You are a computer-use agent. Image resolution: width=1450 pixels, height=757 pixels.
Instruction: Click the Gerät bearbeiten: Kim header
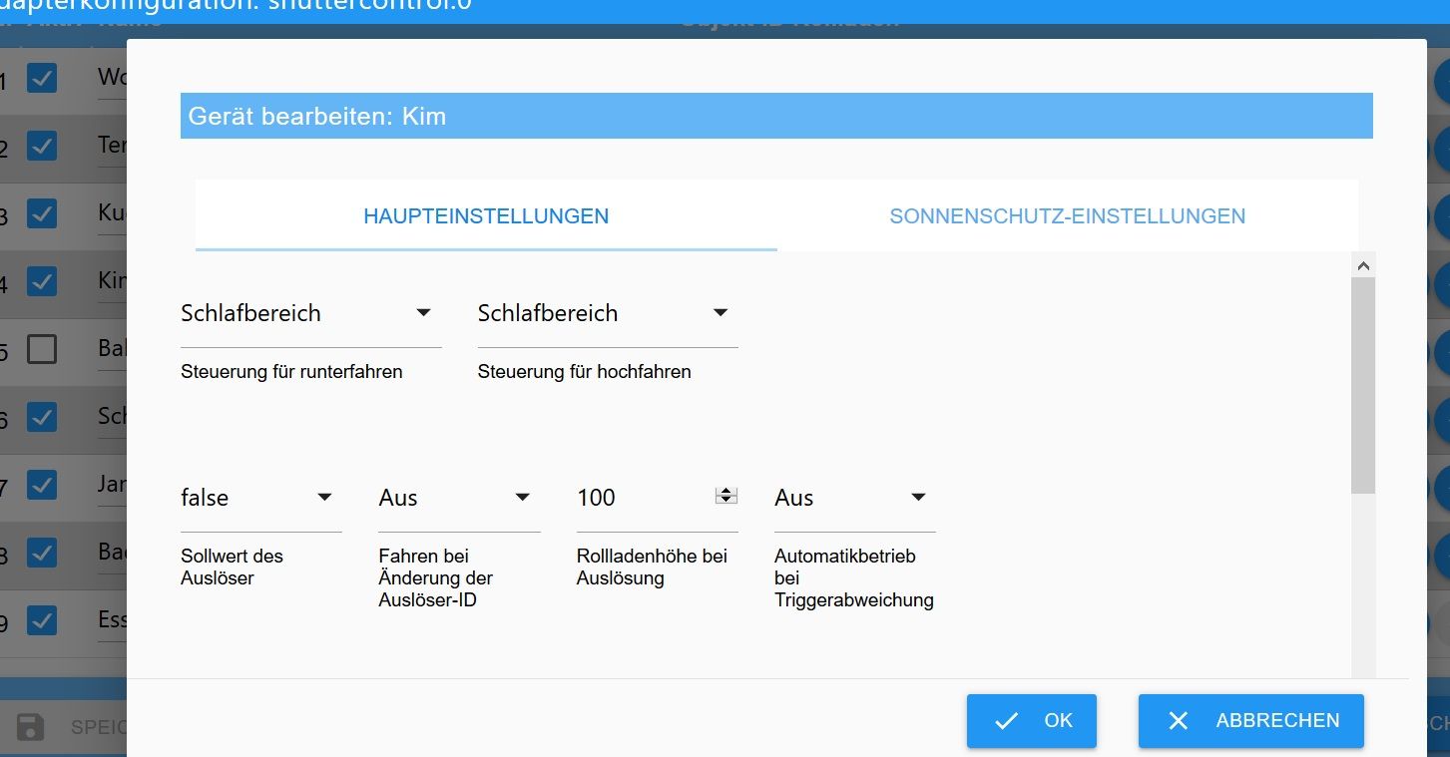(x=776, y=116)
